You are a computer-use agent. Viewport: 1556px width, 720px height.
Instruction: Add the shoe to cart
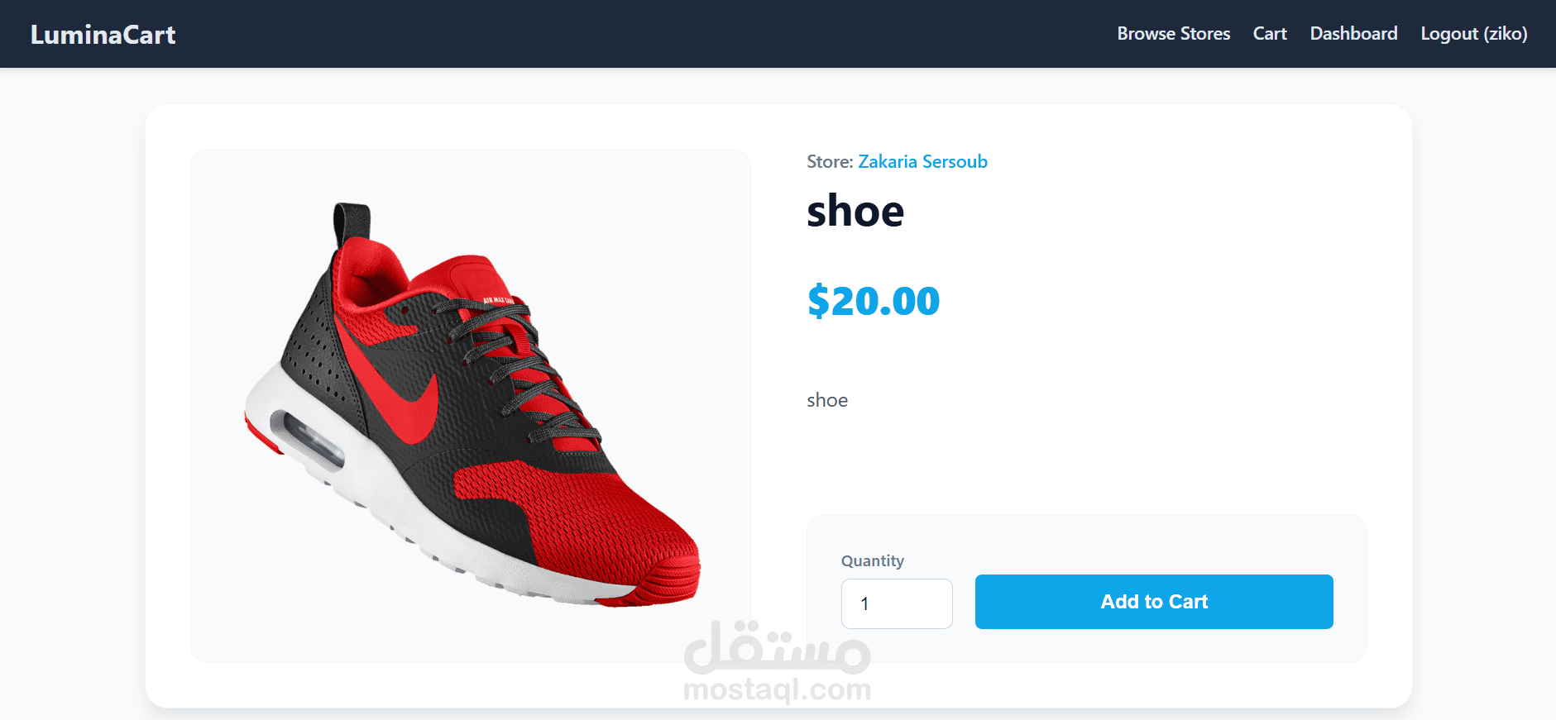click(x=1154, y=602)
